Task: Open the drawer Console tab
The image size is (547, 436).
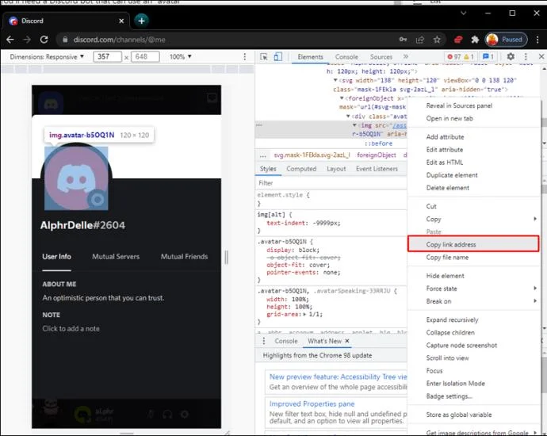Action: 286,341
